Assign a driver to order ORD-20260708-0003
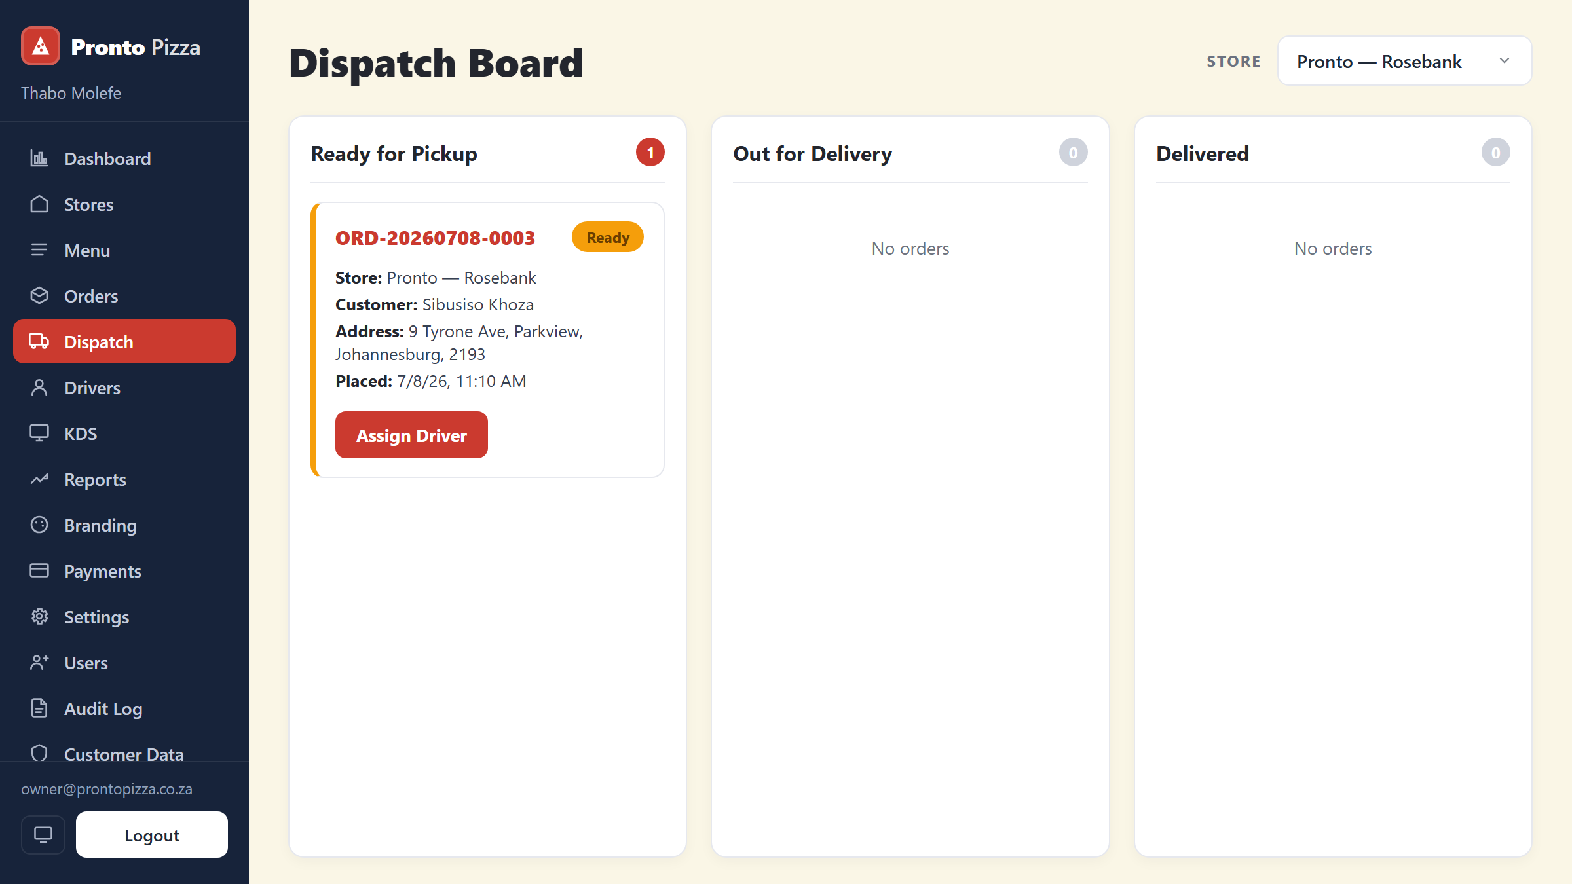Screen dimensions: 1572x884 411,435
